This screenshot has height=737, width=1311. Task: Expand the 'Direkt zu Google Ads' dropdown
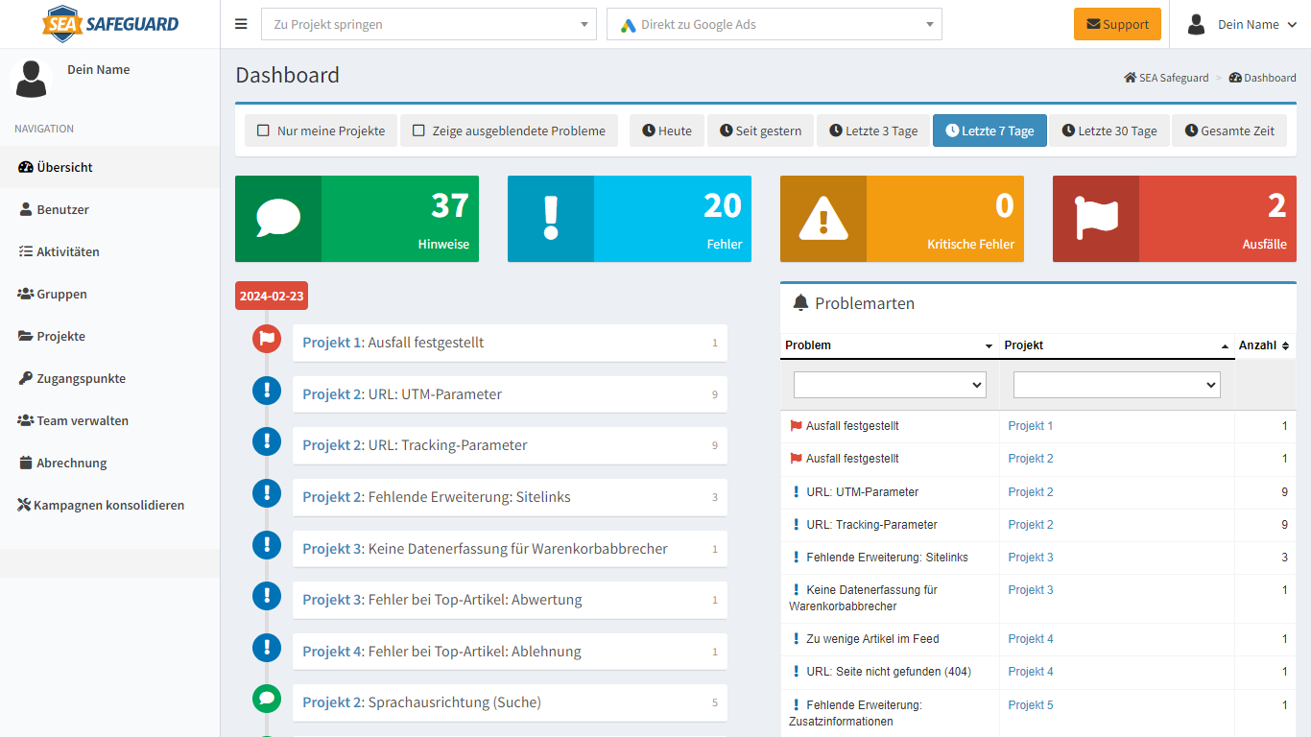[774, 25]
